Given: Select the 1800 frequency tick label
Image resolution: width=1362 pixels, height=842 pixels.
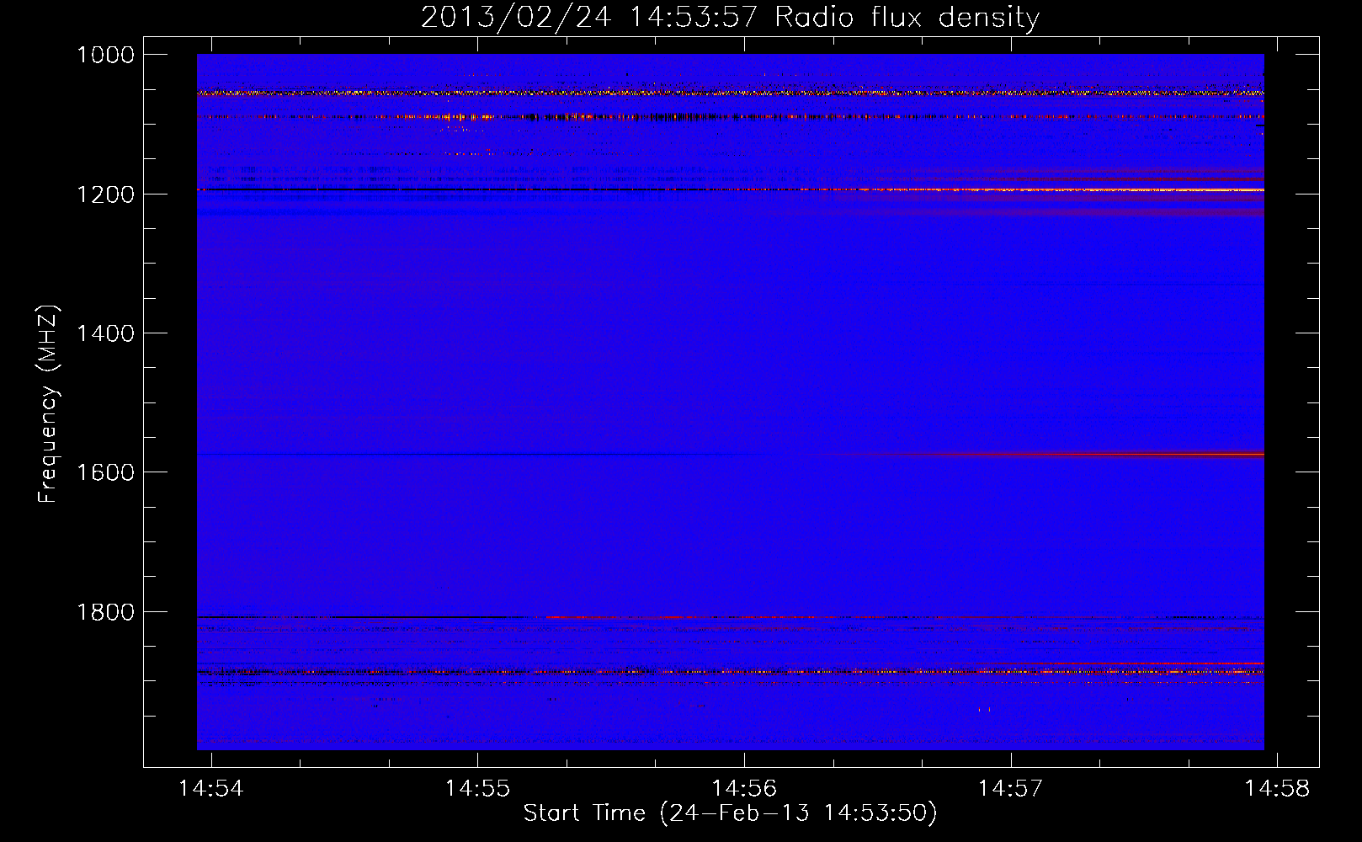Looking at the screenshot, I should pos(105,612).
